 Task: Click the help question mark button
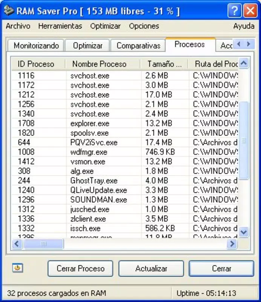pos(234,11)
